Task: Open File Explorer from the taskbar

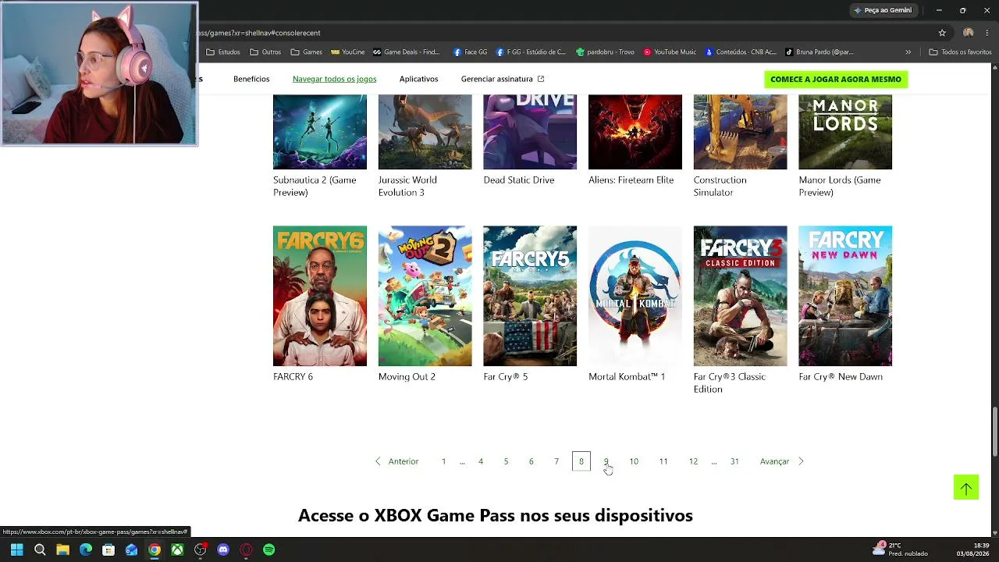Action: 62,550
